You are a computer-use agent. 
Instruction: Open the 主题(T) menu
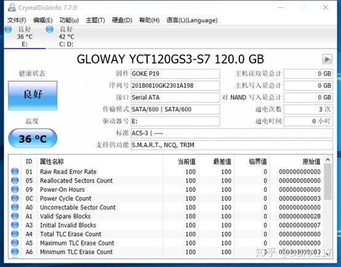click(95, 20)
